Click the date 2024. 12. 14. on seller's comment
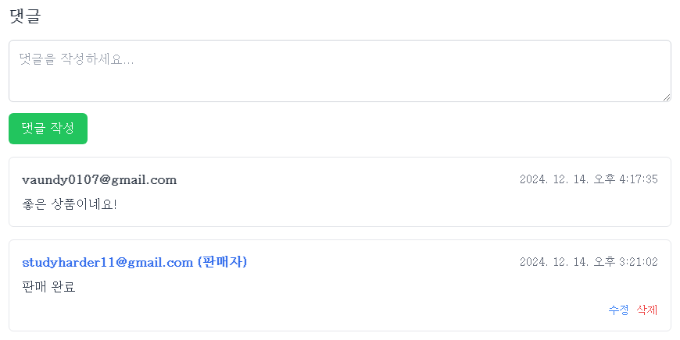Screen dimensions: 680x340 (x=555, y=262)
